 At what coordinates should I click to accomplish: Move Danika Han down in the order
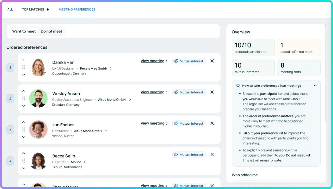[x=24, y=74]
